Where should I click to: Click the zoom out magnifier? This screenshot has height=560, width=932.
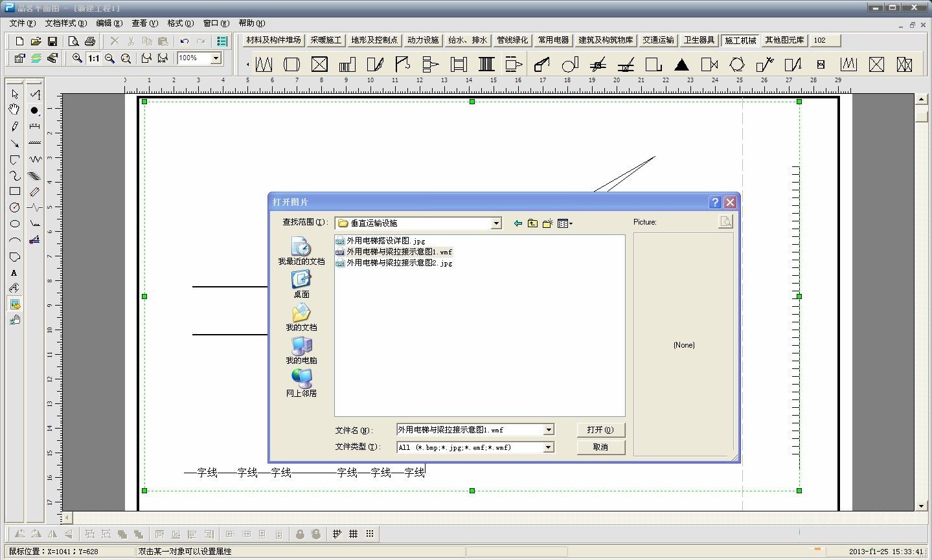click(x=110, y=58)
